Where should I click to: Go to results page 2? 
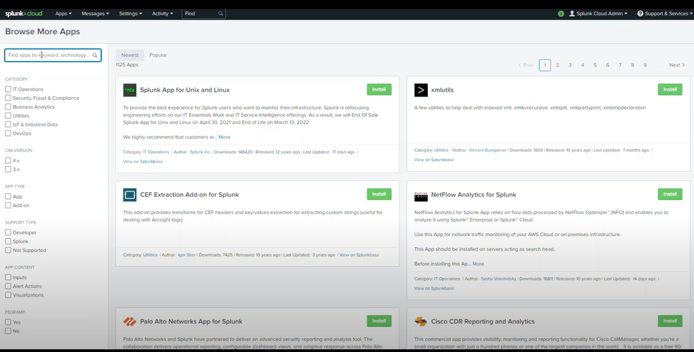pos(558,65)
